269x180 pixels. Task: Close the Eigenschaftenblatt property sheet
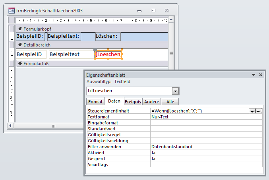click(261, 75)
